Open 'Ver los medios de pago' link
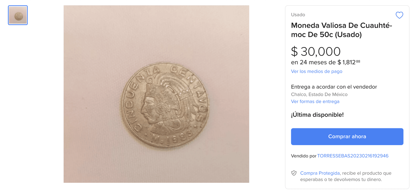The width and height of the screenshot is (416, 193). pos(316,71)
